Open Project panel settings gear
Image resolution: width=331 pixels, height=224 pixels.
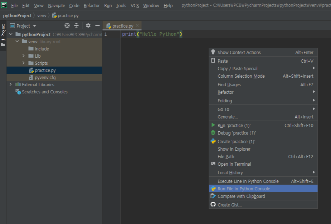(88, 25)
